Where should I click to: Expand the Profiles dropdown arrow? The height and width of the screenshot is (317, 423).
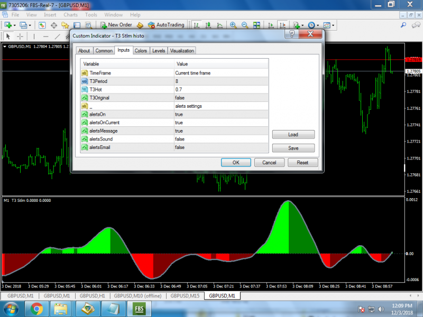click(x=30, y=25)
